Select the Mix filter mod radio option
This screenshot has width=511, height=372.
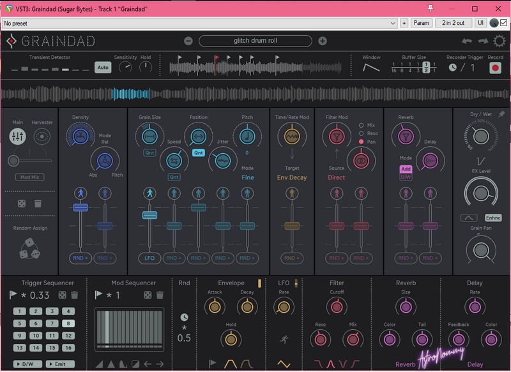click(361, 125)
